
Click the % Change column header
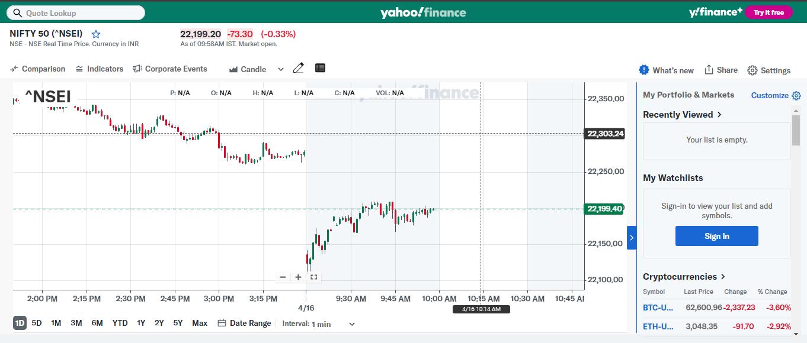pyautogui.click(x=772, y=292)
